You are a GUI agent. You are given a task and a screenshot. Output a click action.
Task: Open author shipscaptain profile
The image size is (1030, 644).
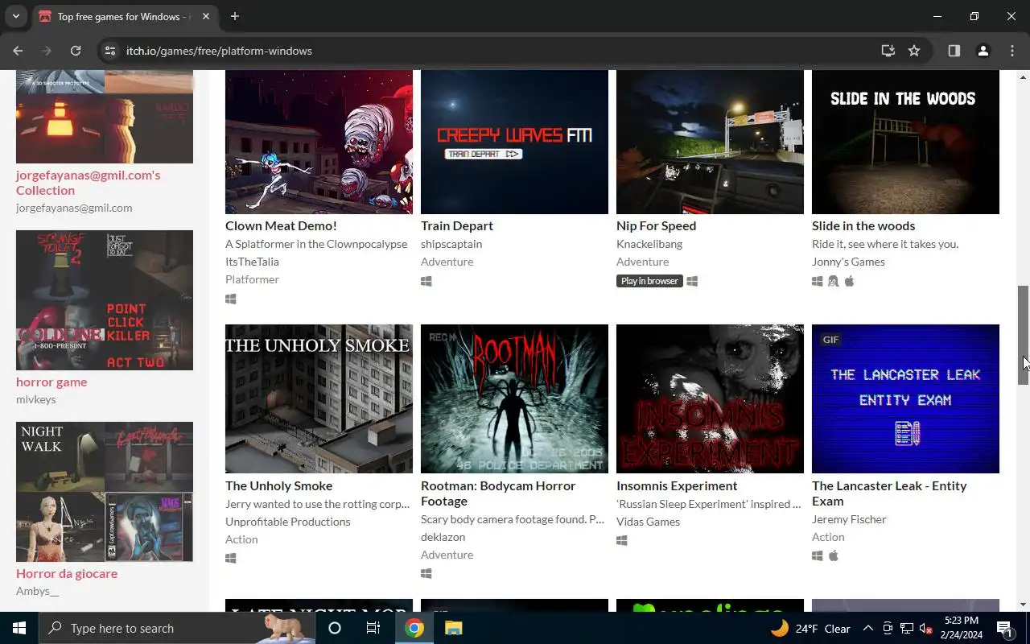point(451,244)
